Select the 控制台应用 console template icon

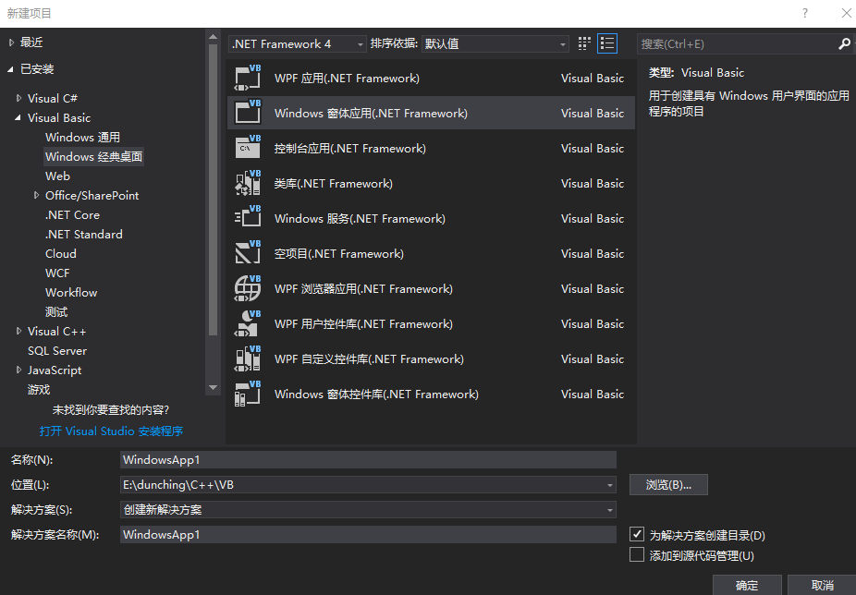[x=248, y=149]
